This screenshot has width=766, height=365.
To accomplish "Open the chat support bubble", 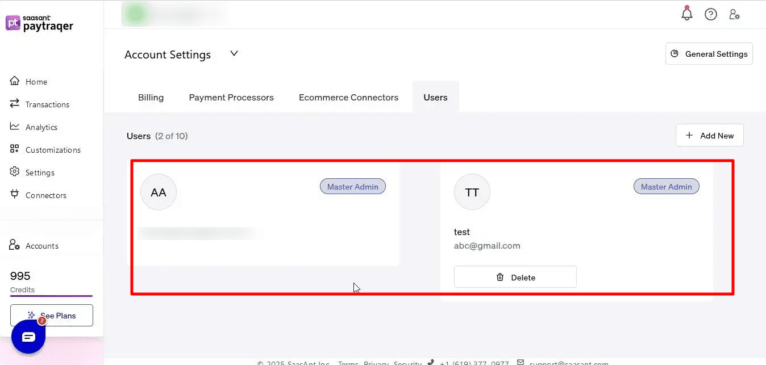I will click(x=28, y=336).
